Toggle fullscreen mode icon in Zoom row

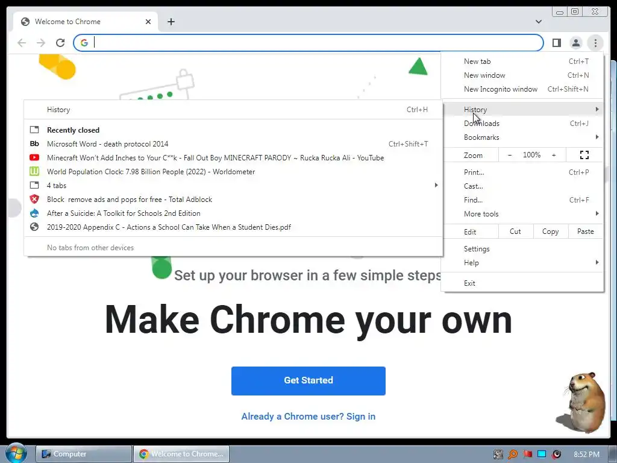click(x=584, y=155)
